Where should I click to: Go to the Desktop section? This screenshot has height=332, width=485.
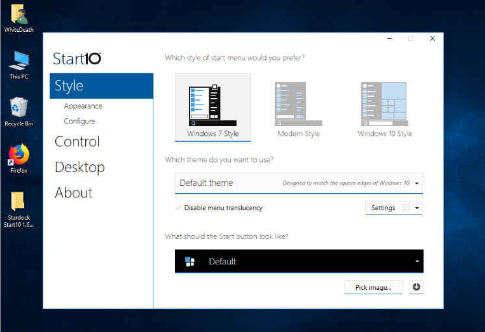click(x=79, y=167)
